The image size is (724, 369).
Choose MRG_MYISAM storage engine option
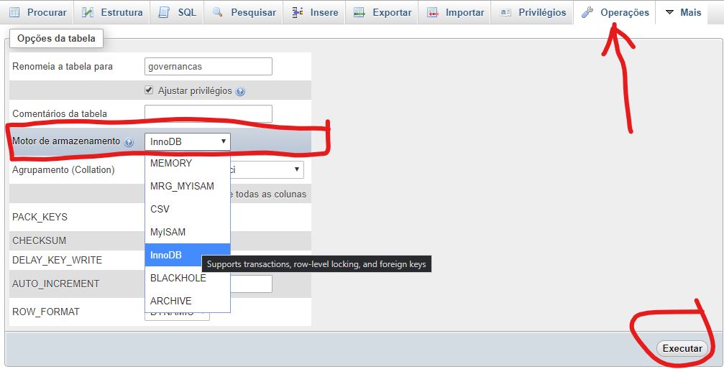click(188, 186)
